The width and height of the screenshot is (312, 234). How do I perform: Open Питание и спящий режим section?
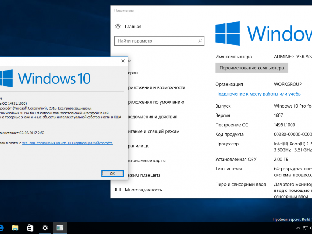tap(153, 131)
